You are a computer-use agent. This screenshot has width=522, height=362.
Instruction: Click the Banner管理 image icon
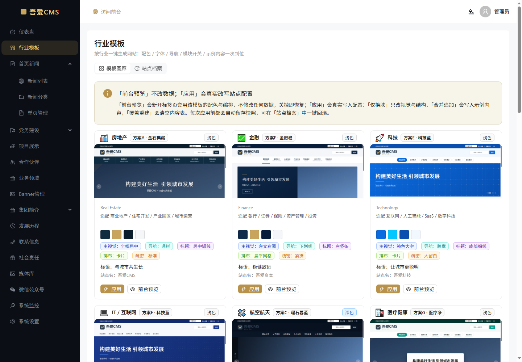pyautogui.click(x=13, y=194)
